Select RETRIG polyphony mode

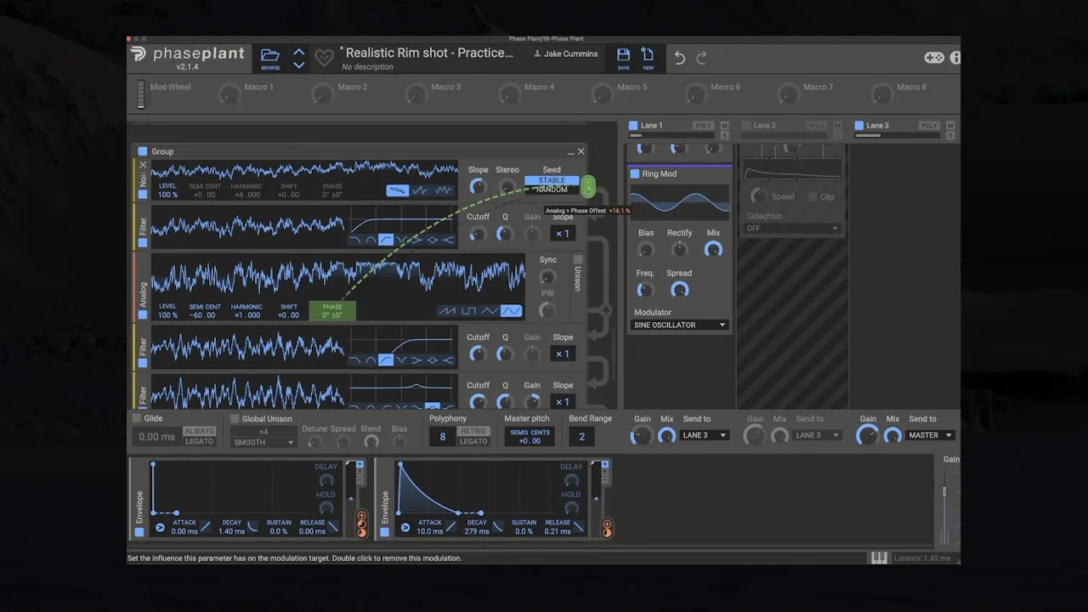coord(474,431)
